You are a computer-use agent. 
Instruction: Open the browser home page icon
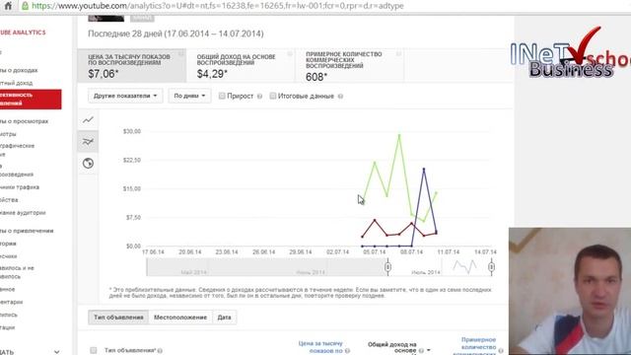pyautogui.click(x=8, y=6)
